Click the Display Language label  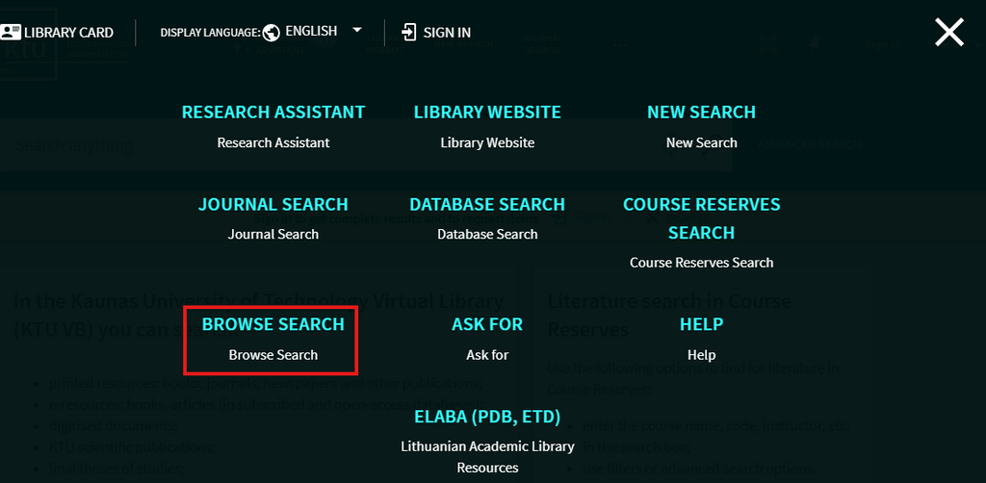pyautogui.click(x=209, y=33)
